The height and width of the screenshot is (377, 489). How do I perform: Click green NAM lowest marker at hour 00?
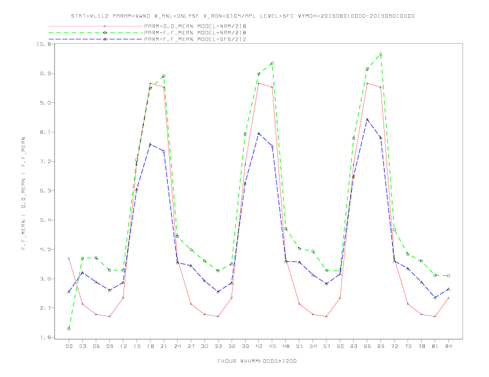[x=69, y=329]
